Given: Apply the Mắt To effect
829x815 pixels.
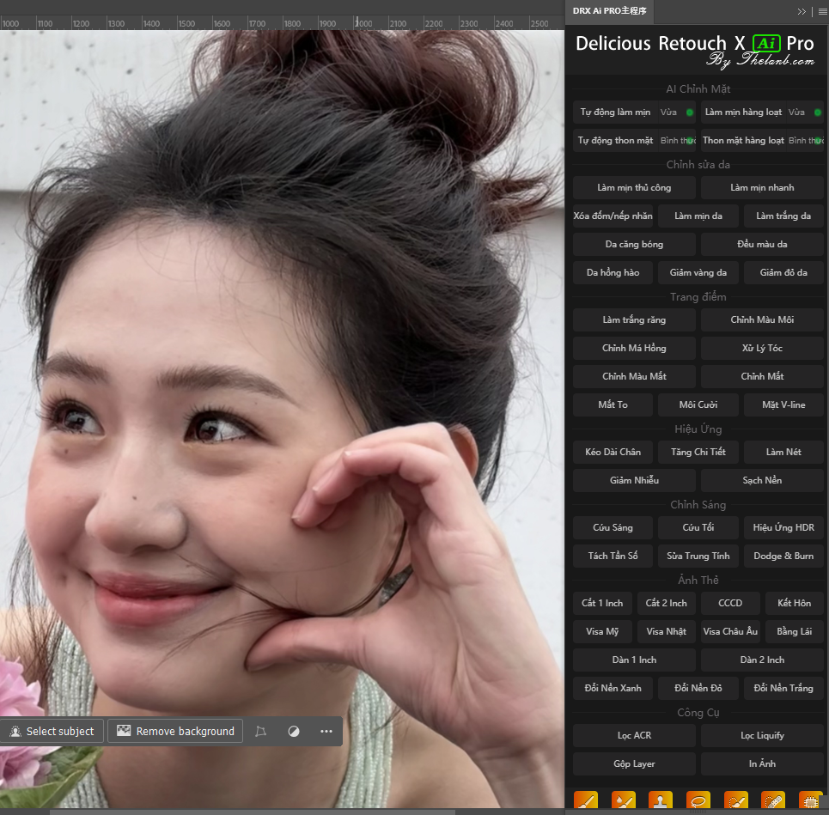Looking at the screenshot, I should click(x=613, y=404).
